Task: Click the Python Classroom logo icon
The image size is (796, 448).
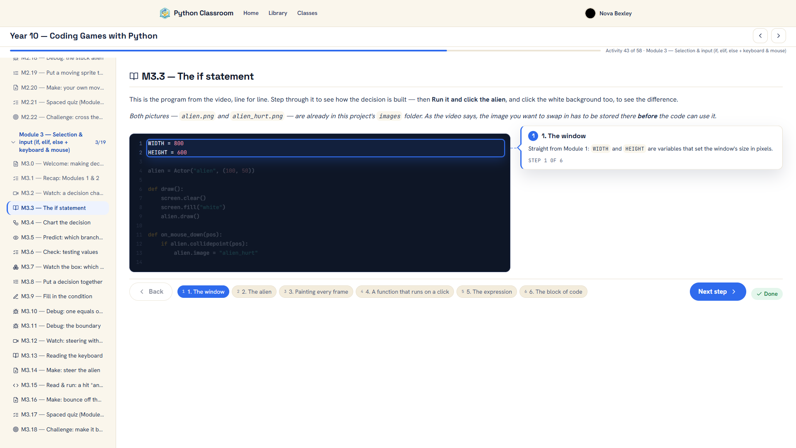Action: tap(165, 13)
